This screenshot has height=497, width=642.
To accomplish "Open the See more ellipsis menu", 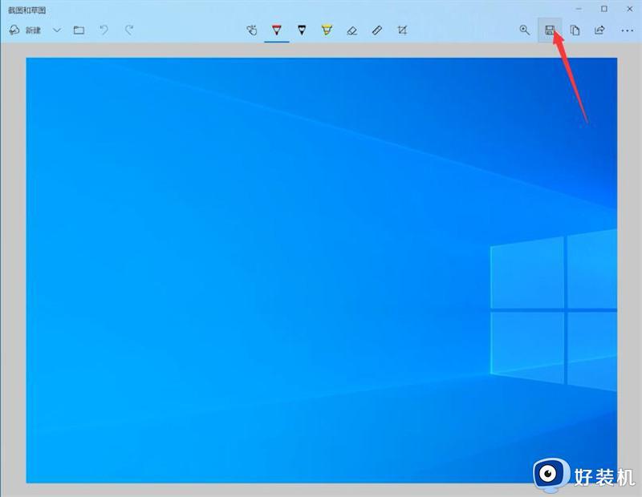I will 625,30.
